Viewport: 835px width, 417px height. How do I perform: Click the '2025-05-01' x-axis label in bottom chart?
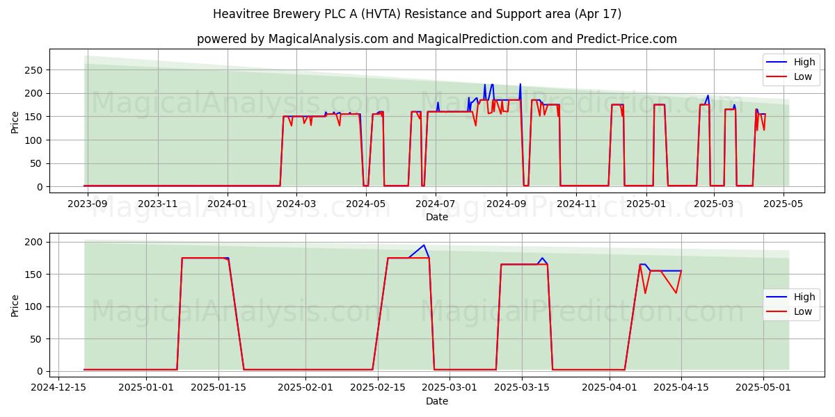tap(764, 388)
